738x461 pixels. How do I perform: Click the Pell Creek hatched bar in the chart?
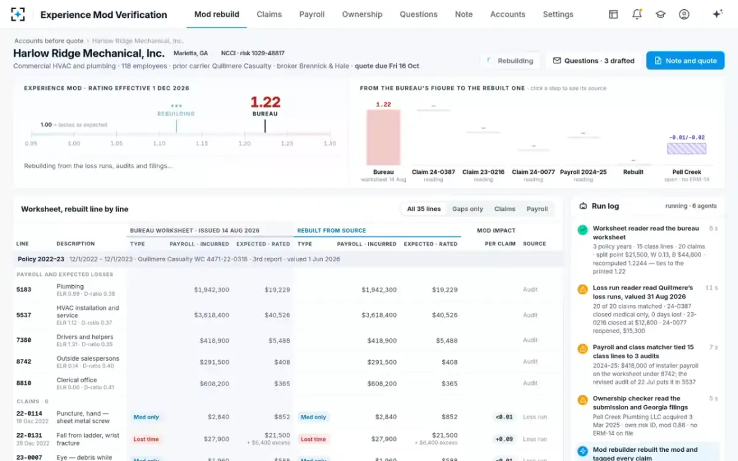[x=686, y=148]
